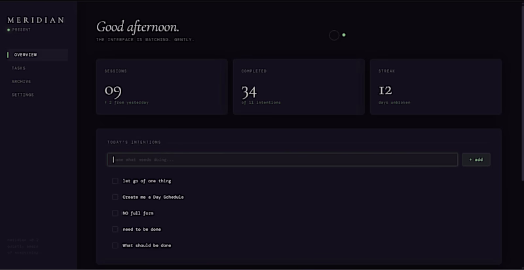Click the MERIDIAN logo title
The height and width of the screenshot is (270, 524).
tap(36, 20)
